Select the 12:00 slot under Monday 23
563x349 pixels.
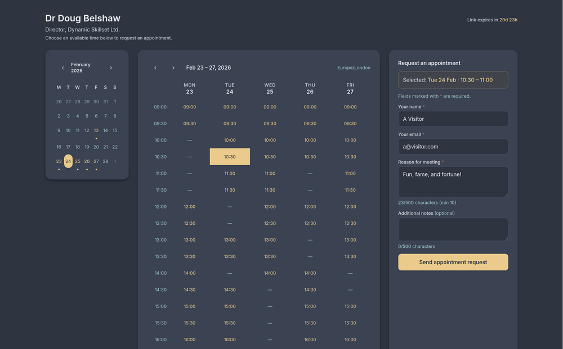pyautogui.click(x=189, y=206)
